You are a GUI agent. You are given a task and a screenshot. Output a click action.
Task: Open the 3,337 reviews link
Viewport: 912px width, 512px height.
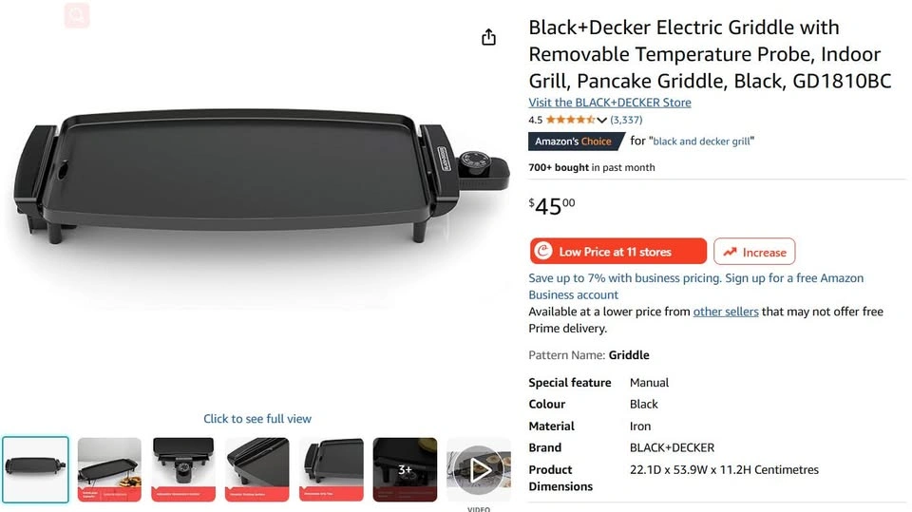[626, 120]
